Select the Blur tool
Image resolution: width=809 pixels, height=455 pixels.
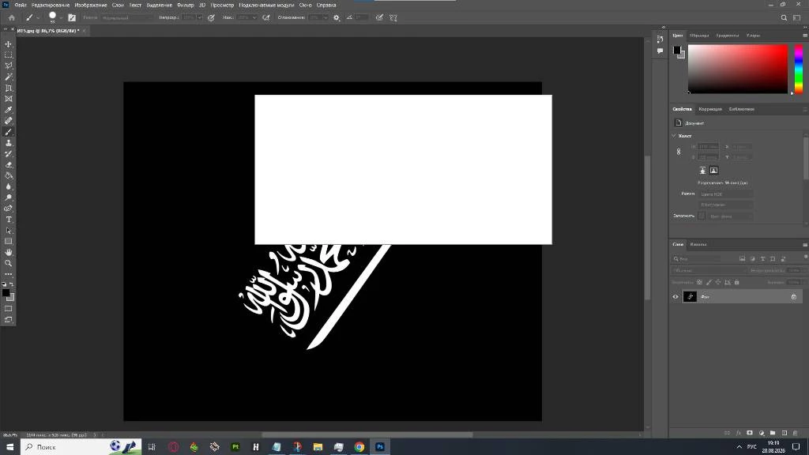[8, 186]
